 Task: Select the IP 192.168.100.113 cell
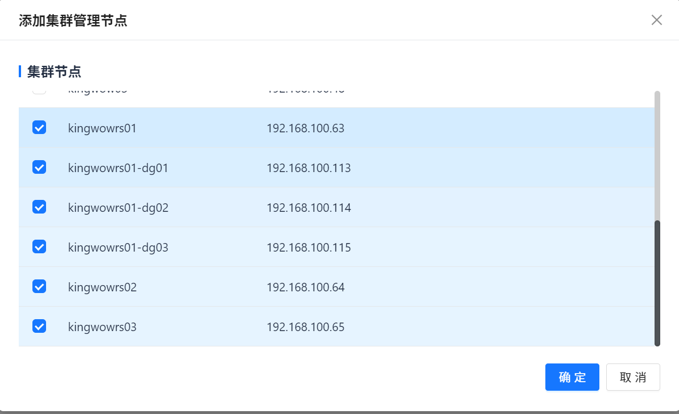(x=309, y=168)
